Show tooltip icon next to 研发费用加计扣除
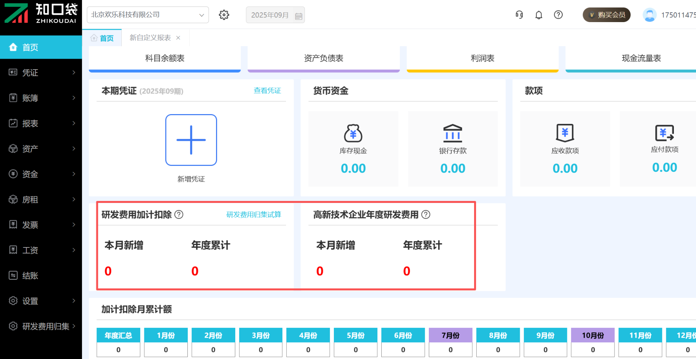 [x=179, y=214]
